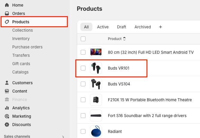Viewport: 200px width, 138px height.
Task: Expand the Sales channels chevron
Action: [63, 137]
